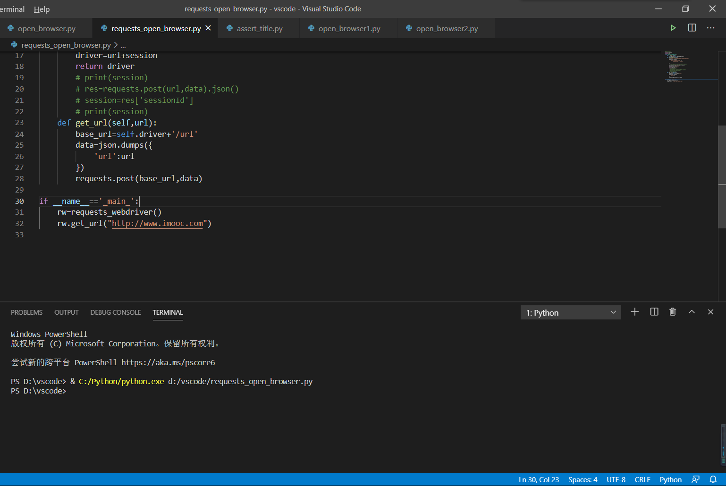Screen dimensions: 726x486
Task: Switch to assert_title.py tab
Action: click(260, 28)
